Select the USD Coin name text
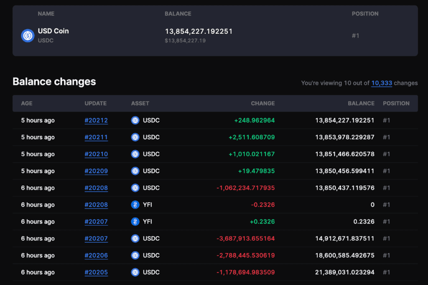The width and height of the screenshot is (428, 285). coord(53,31)
